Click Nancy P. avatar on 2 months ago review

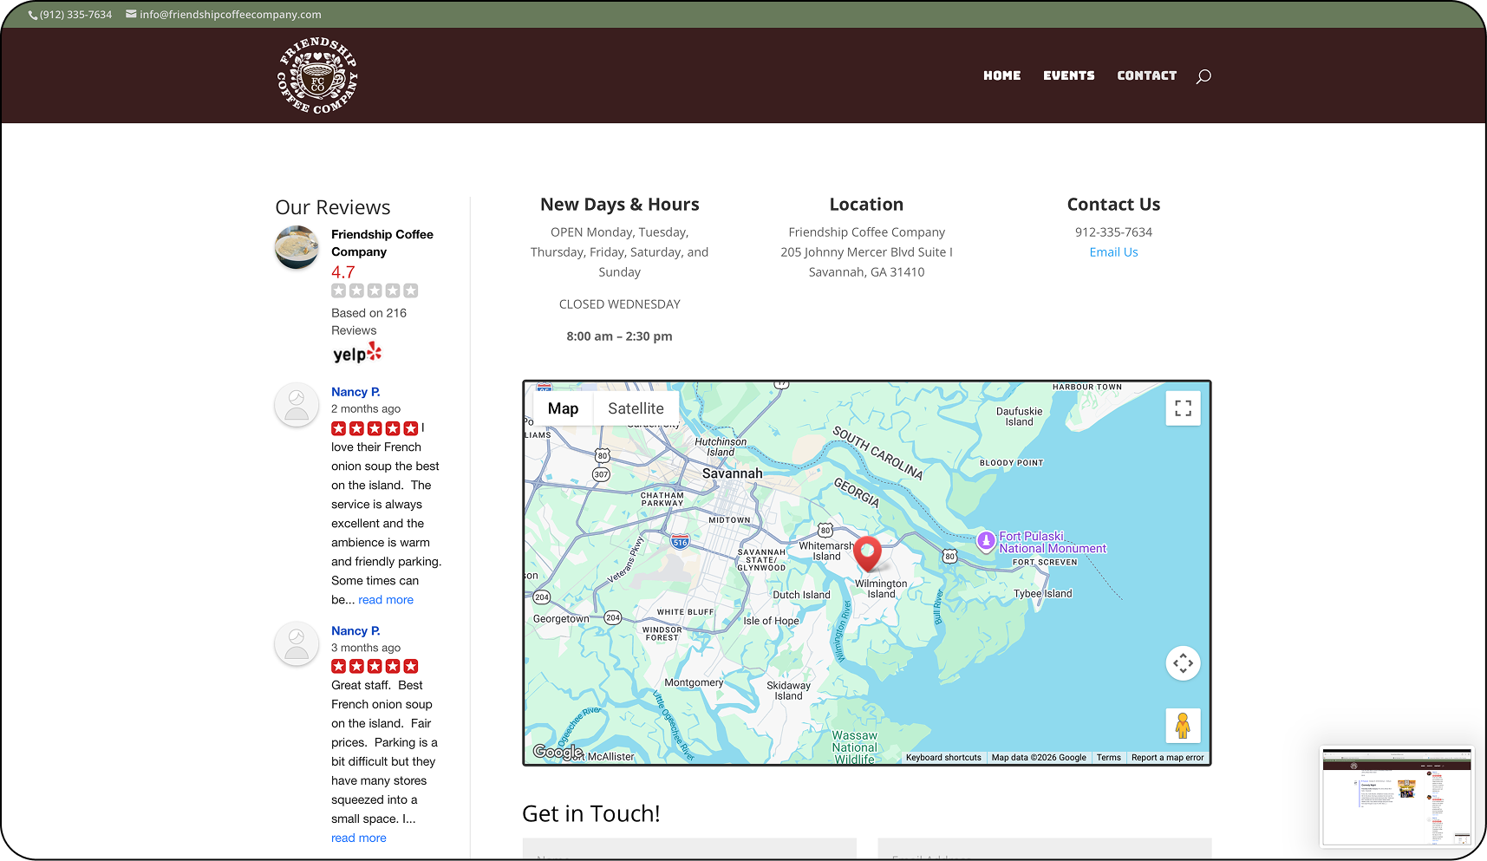297,405
